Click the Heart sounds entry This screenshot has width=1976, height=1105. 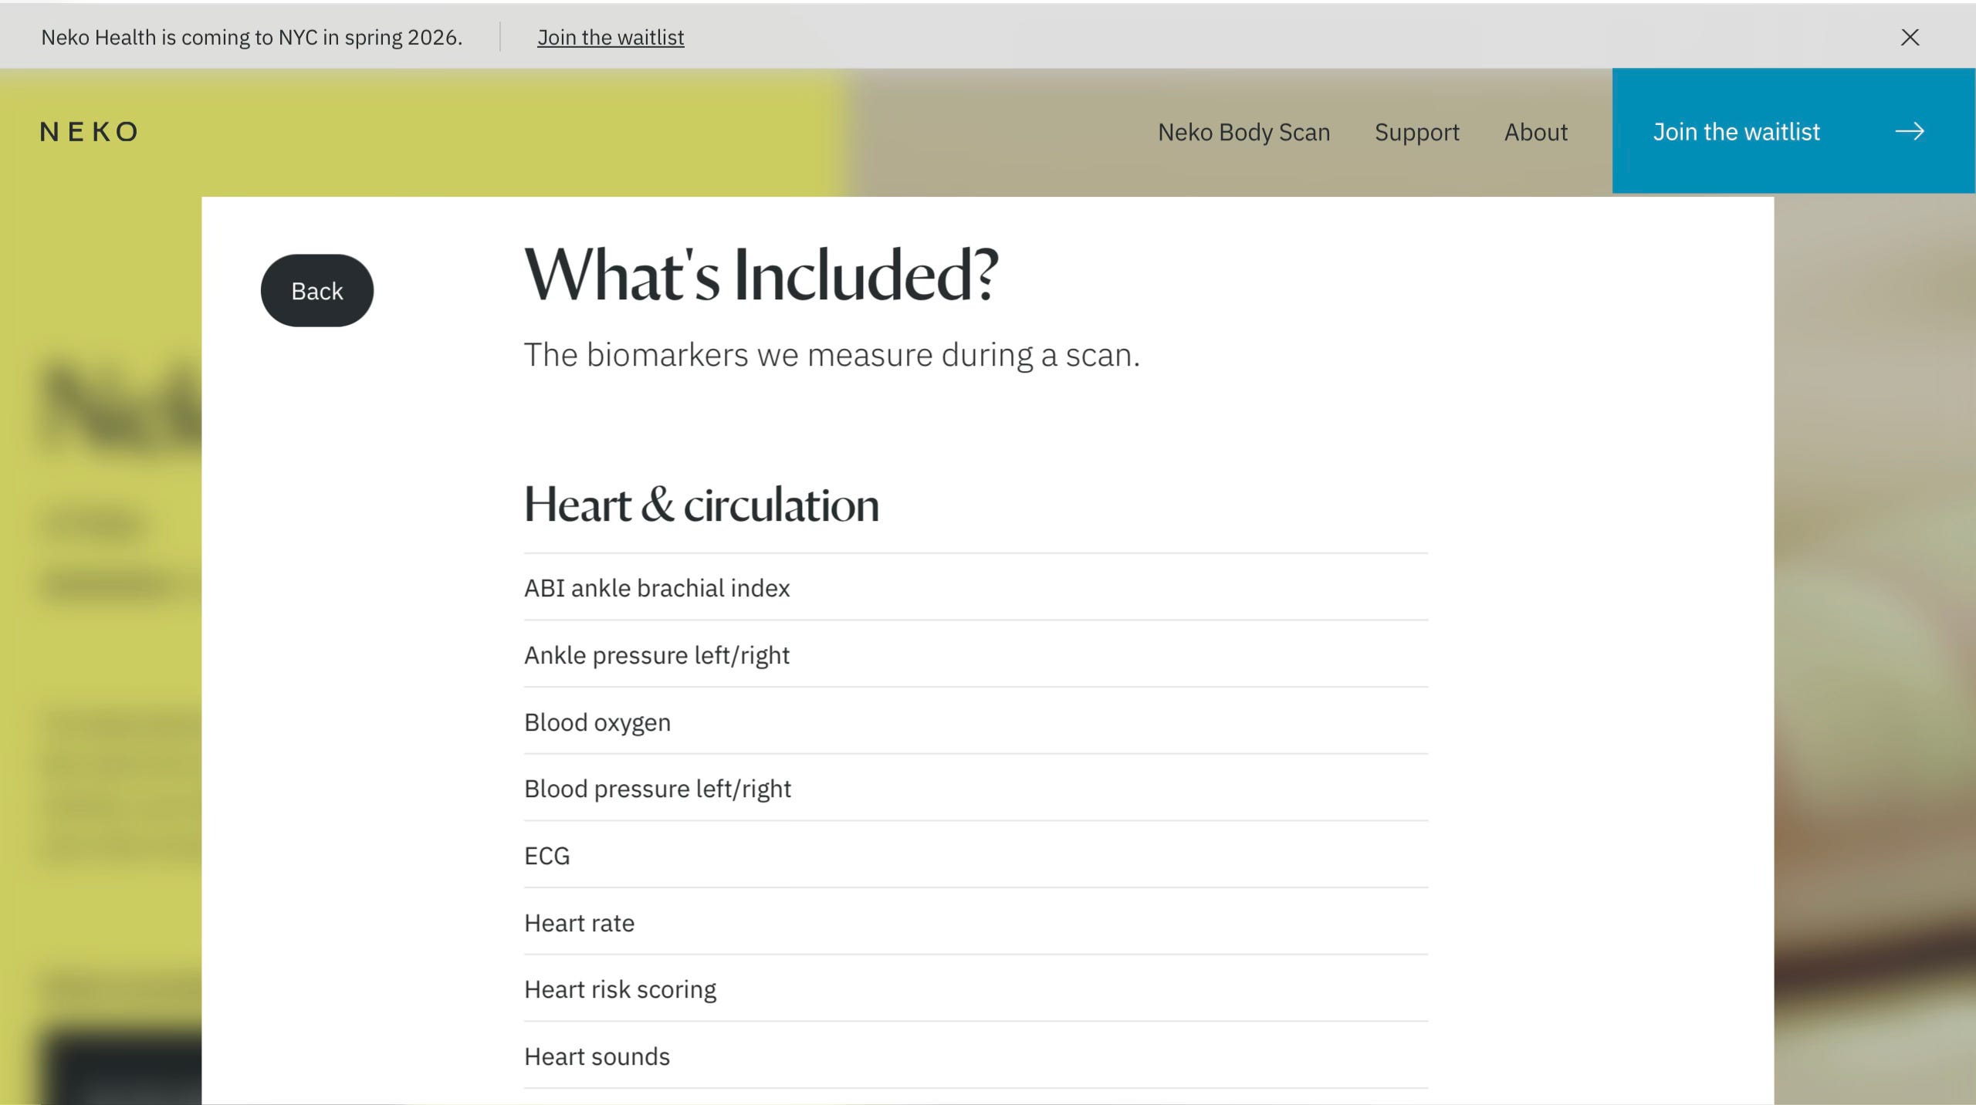tap(976, 1056)
